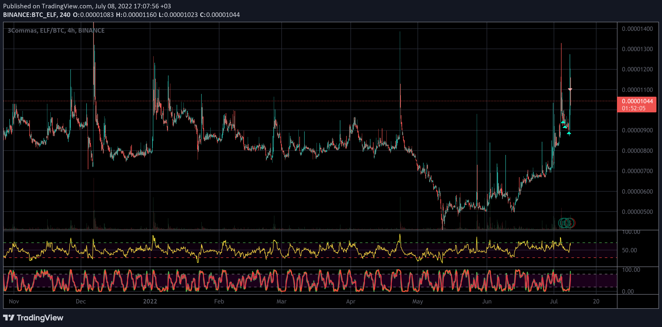662x327 pixels.
Task: Click the Jun label on time axis
Action: (487, 301)
